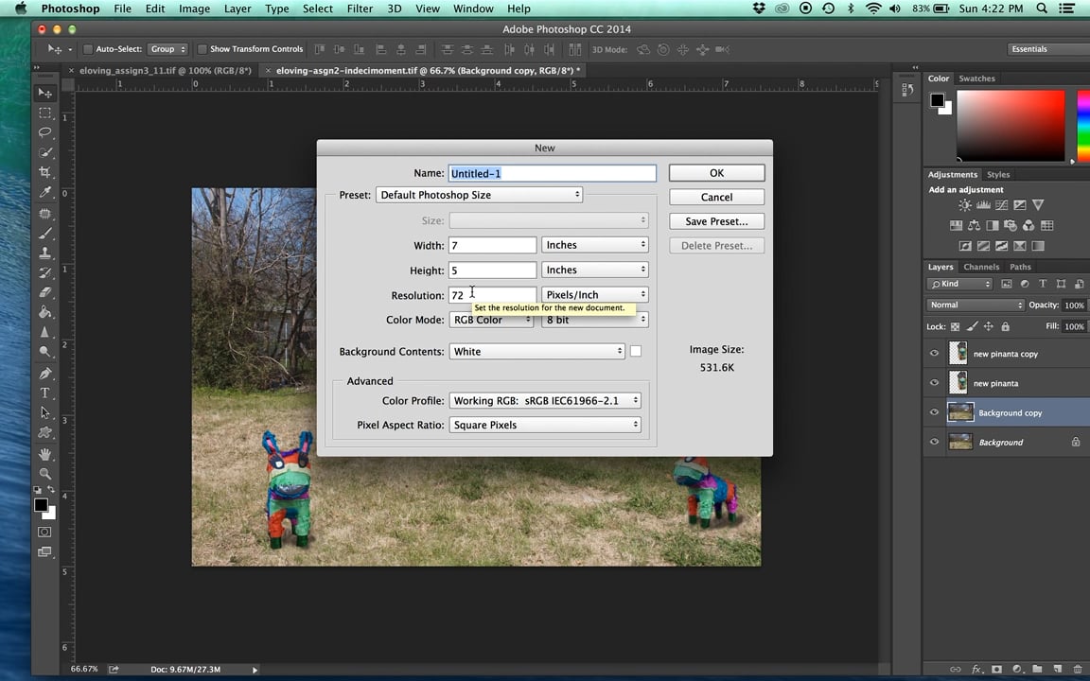Select the Sharpen tool
This screenshot has width=1090, height=681.
[45, 332]
